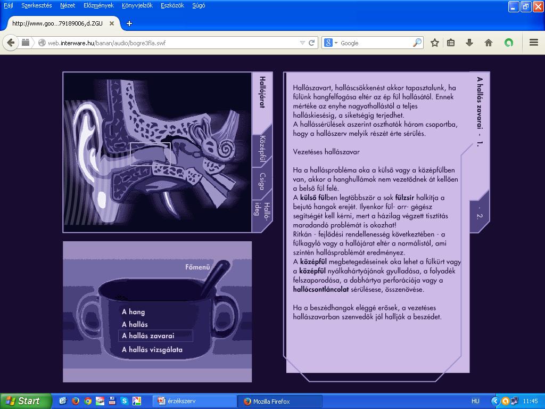This screenshot has width=545, height=409.
Task: Open the Fájl menu
Action: pos(9,5)
